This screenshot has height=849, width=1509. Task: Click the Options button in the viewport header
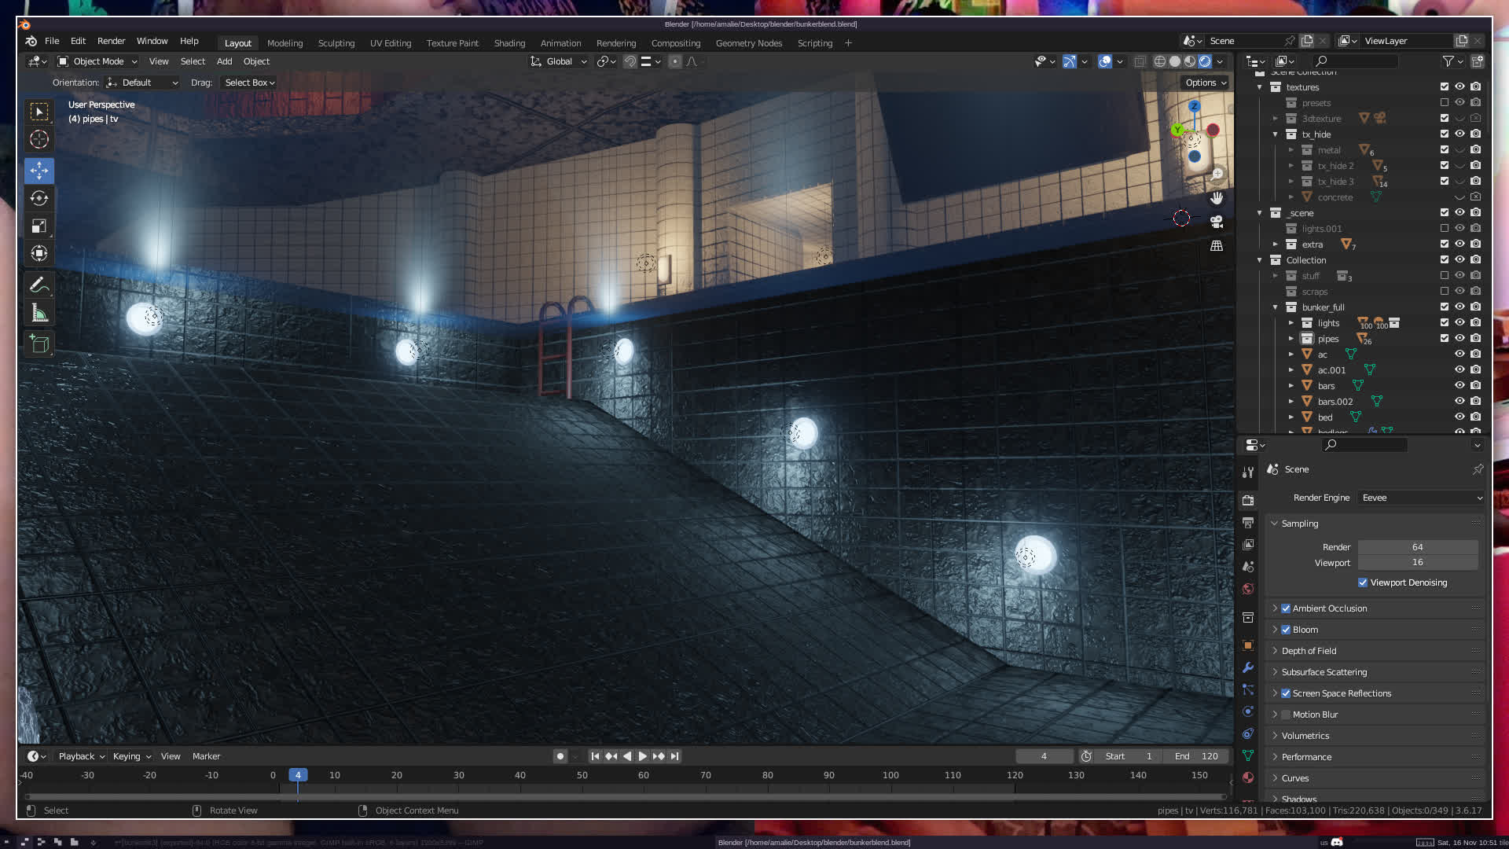click(x=1205, y=83)
